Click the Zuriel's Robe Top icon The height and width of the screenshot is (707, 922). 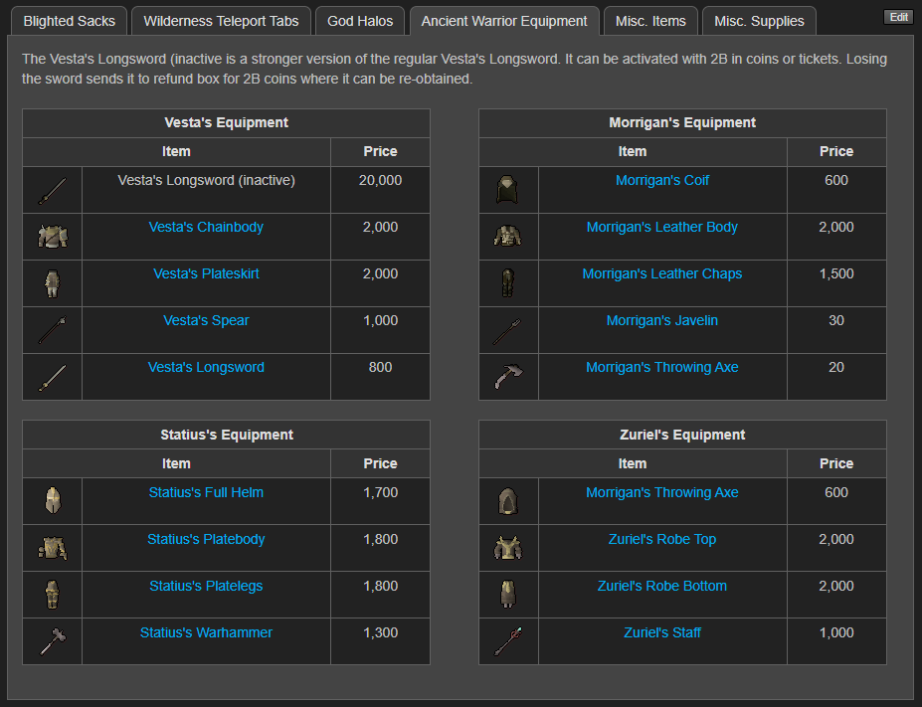click(x=508, y=548)
